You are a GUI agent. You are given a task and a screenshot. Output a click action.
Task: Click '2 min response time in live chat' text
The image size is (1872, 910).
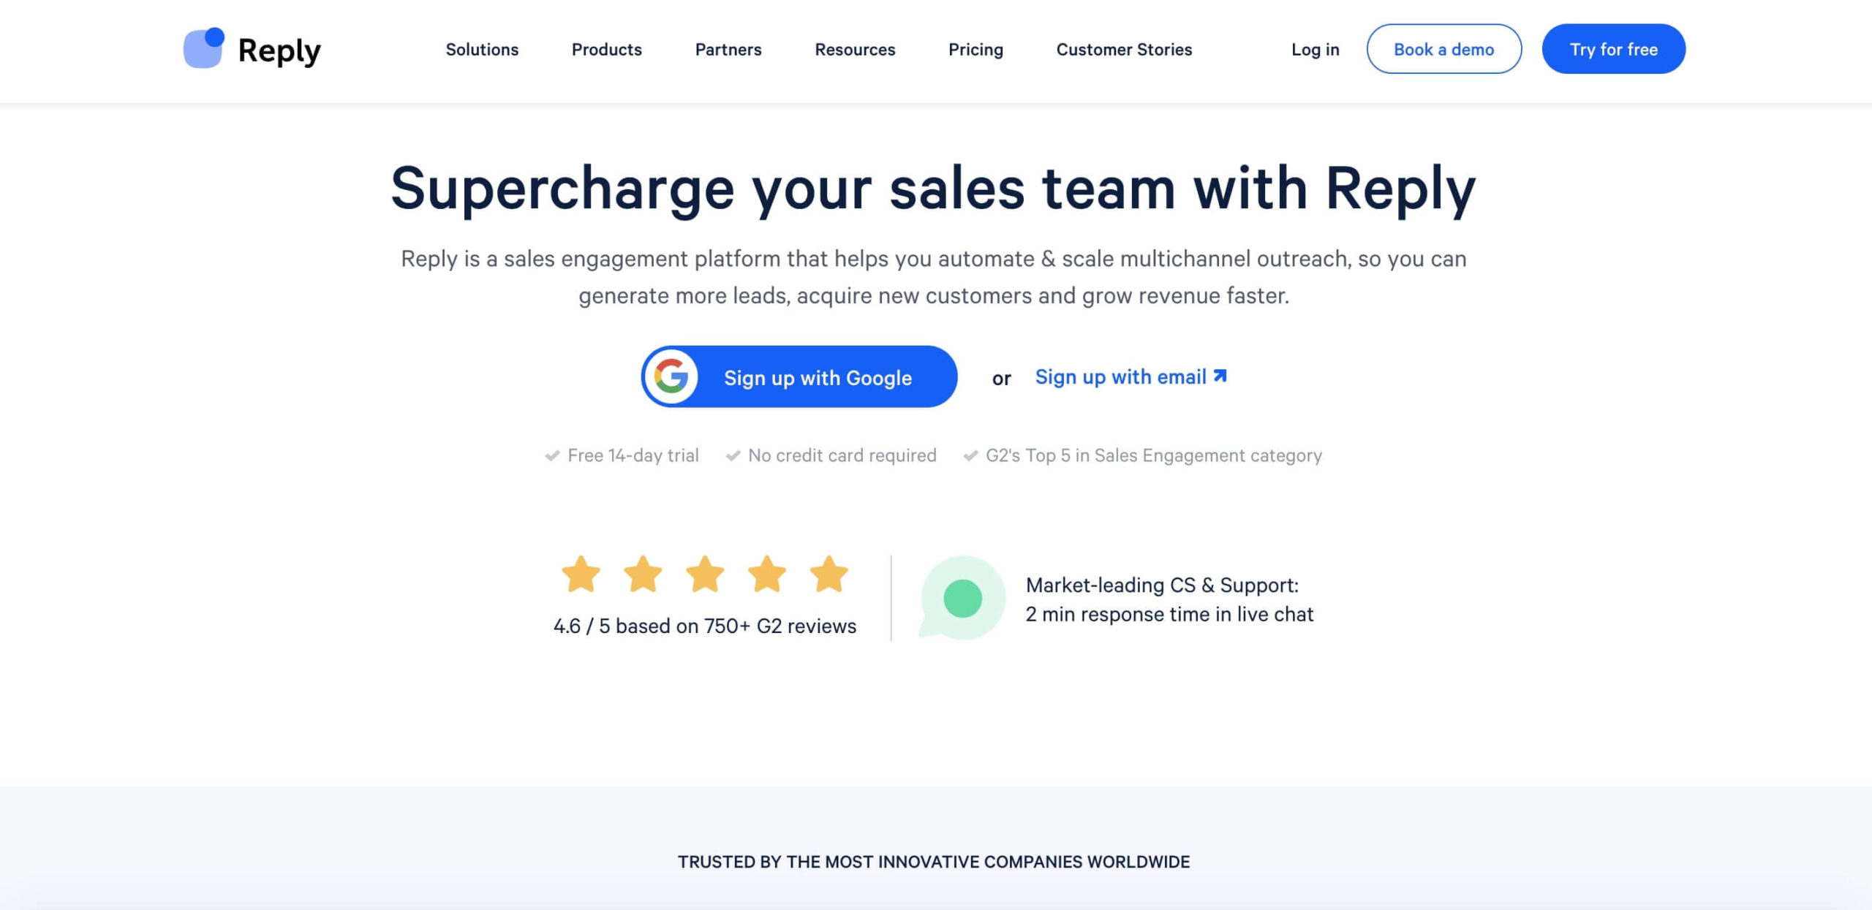pyautogui.click(x=1169, y=614)
